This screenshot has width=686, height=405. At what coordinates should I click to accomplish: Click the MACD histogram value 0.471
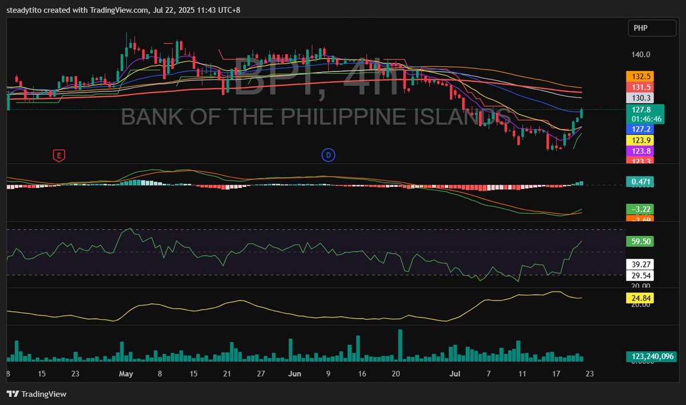(x=640, y=182)
